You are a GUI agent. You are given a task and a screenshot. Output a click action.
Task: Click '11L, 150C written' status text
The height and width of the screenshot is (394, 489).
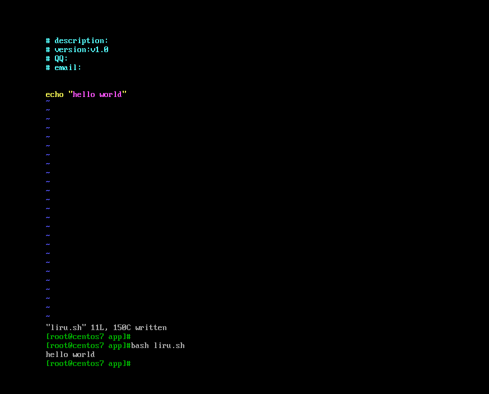point(128,327)
